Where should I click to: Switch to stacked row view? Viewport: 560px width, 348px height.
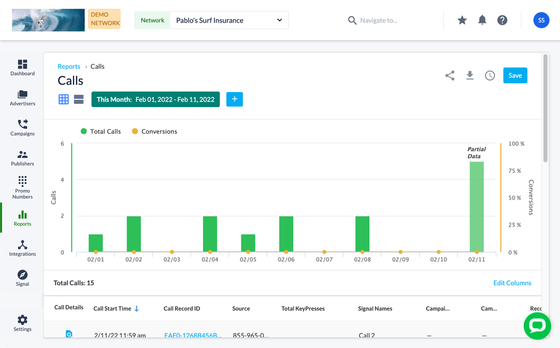tap(78, 99)
